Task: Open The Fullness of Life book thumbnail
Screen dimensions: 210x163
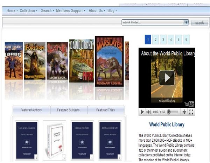Action: pos(110,140)
